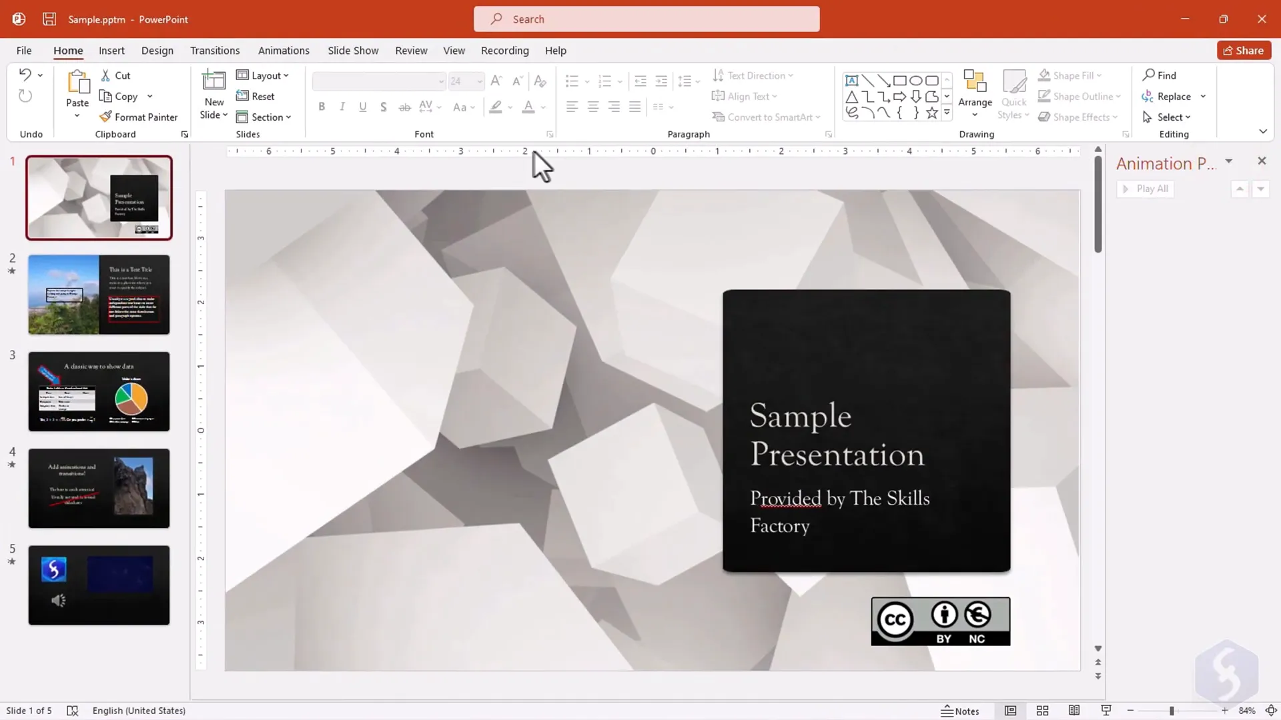Click the Decrease List Level icon
Viewport: 1281px width, 720px height.
640,81
